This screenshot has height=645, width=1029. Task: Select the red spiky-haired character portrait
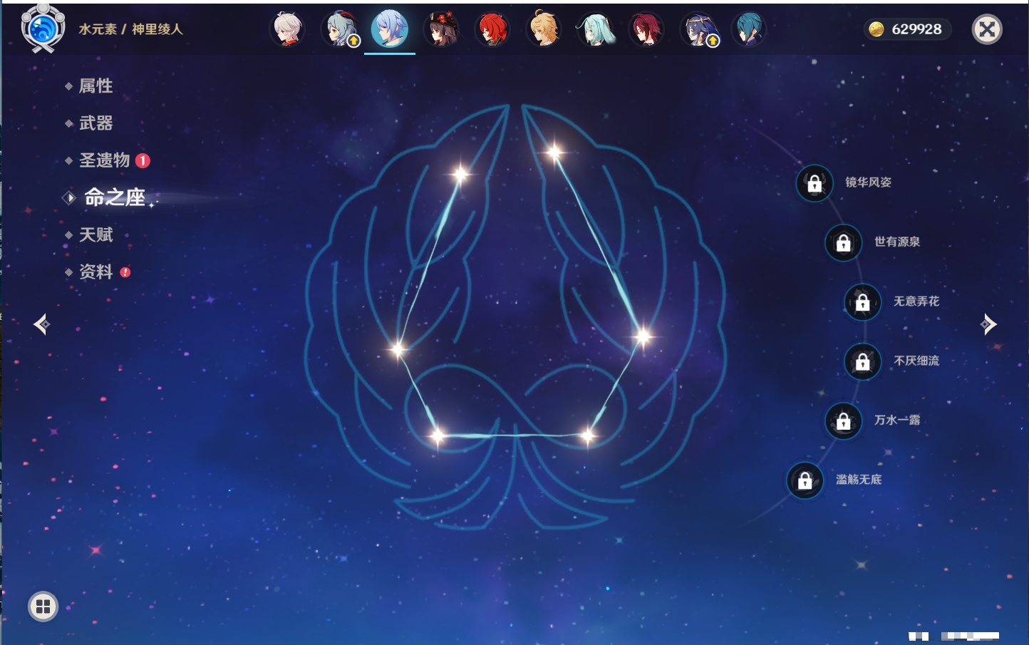[492, 30]
